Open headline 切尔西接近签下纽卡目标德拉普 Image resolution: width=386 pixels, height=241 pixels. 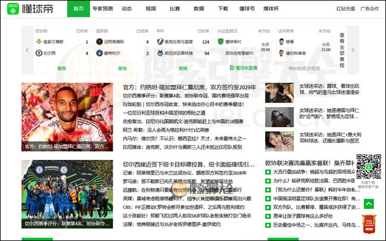pos(189,164)
